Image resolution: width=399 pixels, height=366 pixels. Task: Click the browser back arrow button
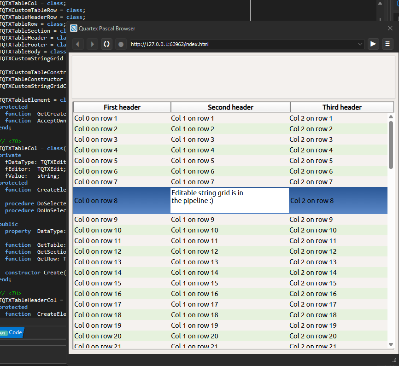[77, 44]
